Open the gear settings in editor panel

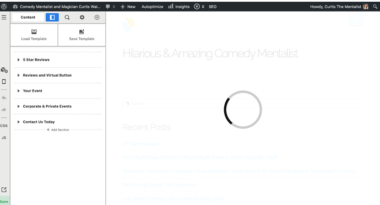(x=82, y=17)
